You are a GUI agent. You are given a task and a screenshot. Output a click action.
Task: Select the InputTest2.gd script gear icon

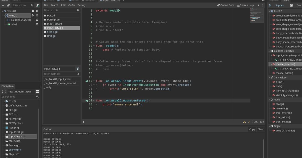(45, 28)
